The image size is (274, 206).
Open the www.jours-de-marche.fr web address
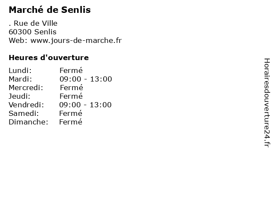[76, 41]
